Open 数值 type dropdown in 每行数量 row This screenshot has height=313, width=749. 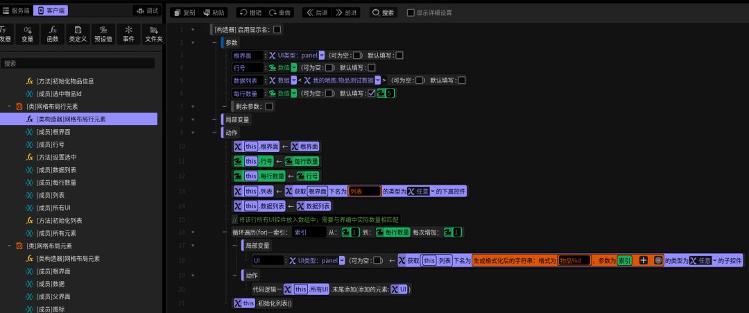[x=294, y=94]
